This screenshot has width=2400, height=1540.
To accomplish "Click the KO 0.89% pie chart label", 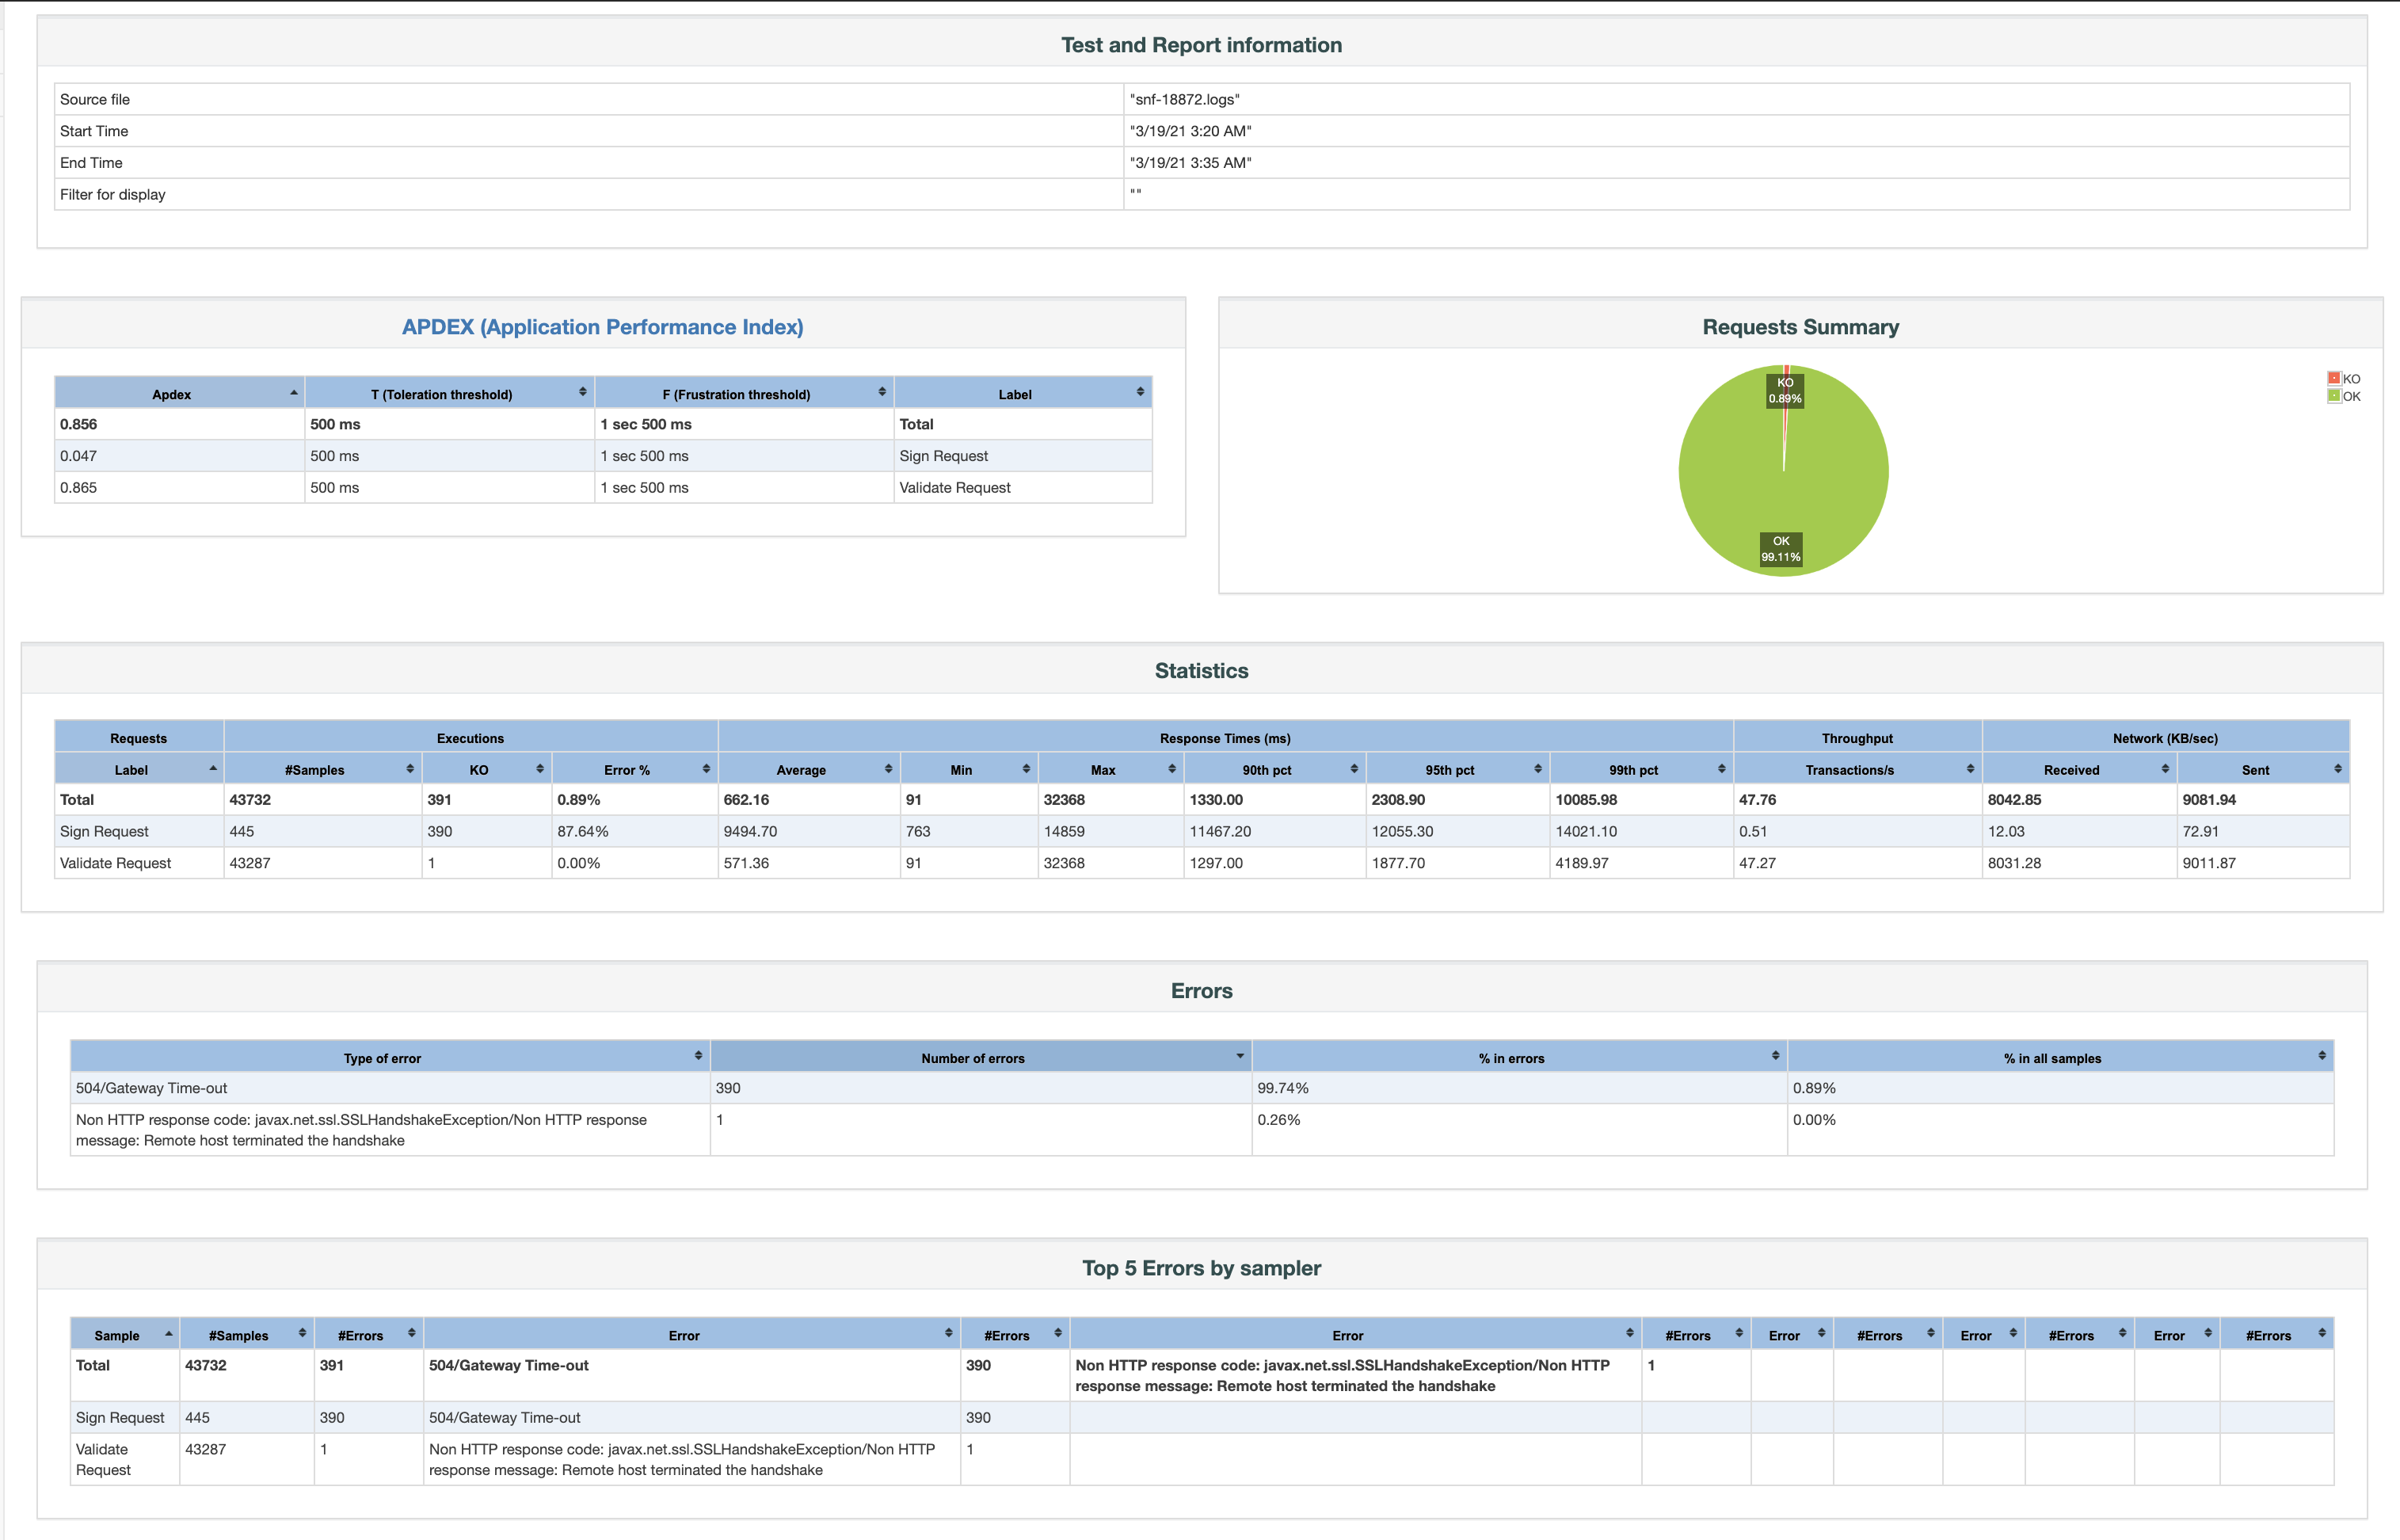I will pos(1785,391).
